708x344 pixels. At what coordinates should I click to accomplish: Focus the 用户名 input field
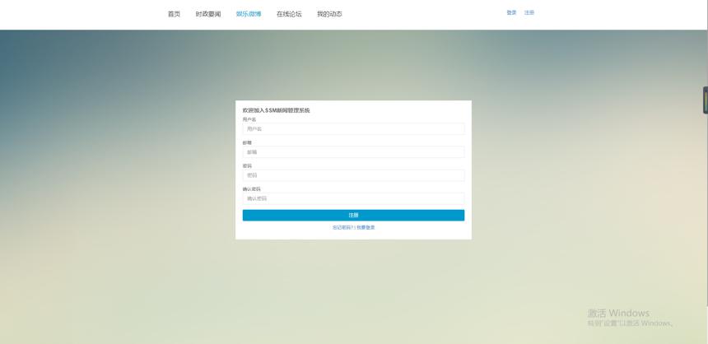pos(353,128)
